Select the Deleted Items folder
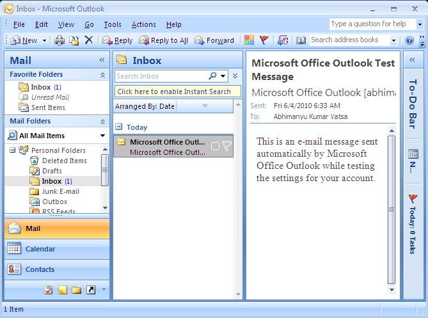 (x=58, y=161)
